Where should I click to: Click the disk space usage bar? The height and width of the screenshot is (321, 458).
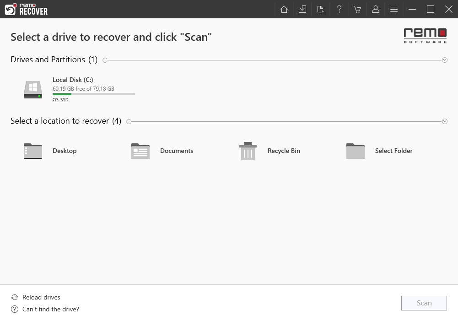[x=93, y=94]
